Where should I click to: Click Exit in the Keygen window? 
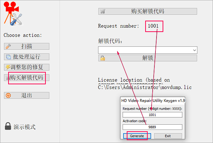tap(168, 136)
